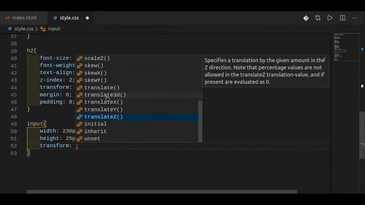The height and width of the screenshot is (205, 365).
Task: Click the z-index: 2 declaration
Action: pyautogui.click(x=57, y=80)
